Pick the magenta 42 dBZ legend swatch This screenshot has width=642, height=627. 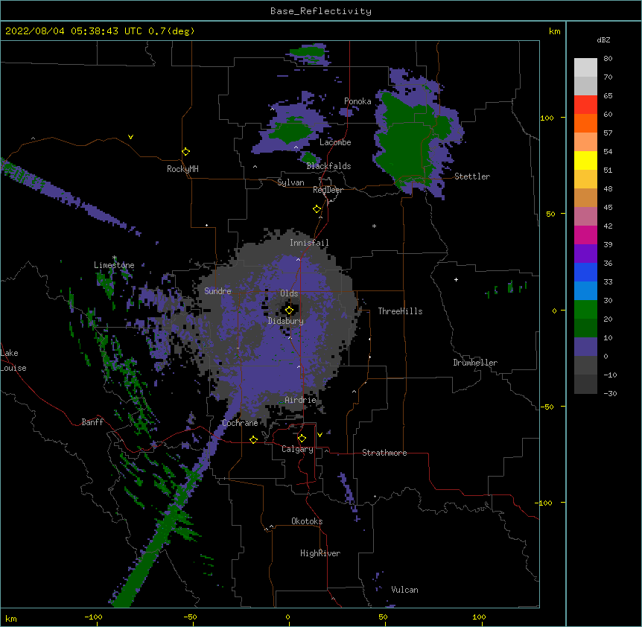click(585, 235)
